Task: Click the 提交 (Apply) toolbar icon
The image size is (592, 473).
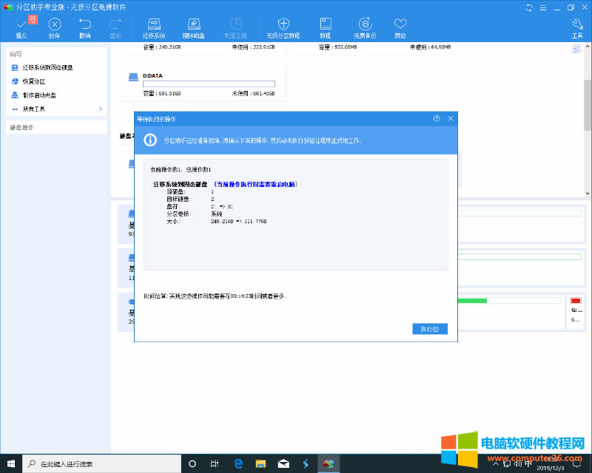Action: click(x=21, y=27)
